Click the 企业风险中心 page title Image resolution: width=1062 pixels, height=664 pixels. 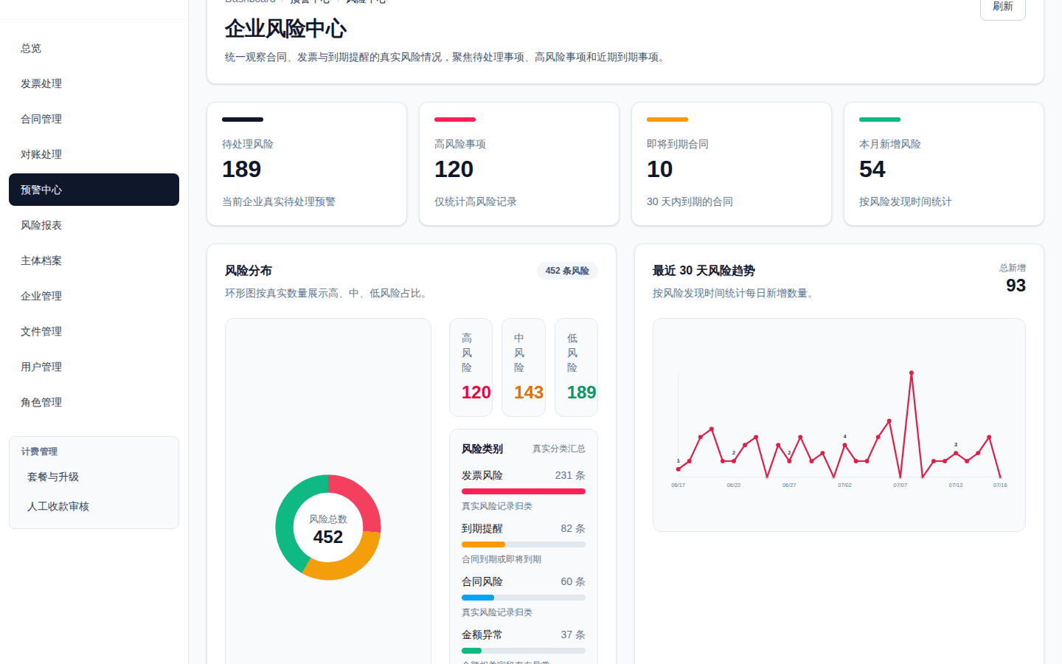point(285,29)
